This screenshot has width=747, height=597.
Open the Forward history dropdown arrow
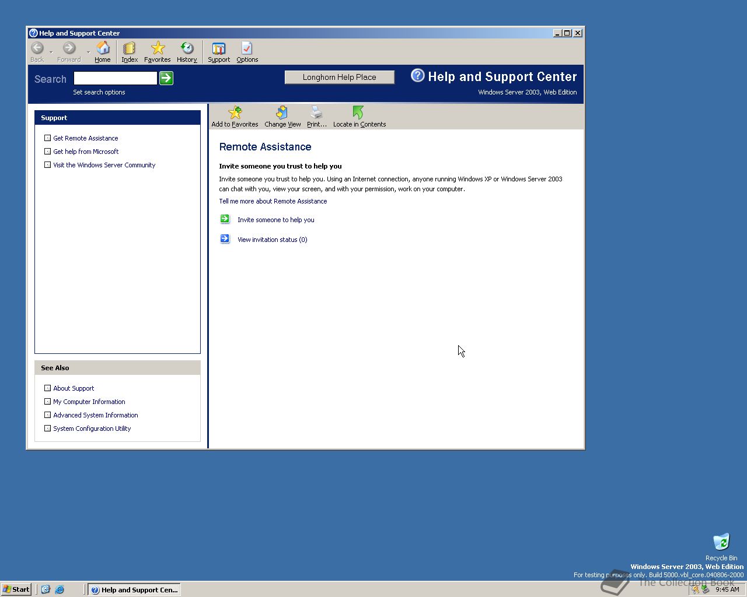(x=89, y=52)
